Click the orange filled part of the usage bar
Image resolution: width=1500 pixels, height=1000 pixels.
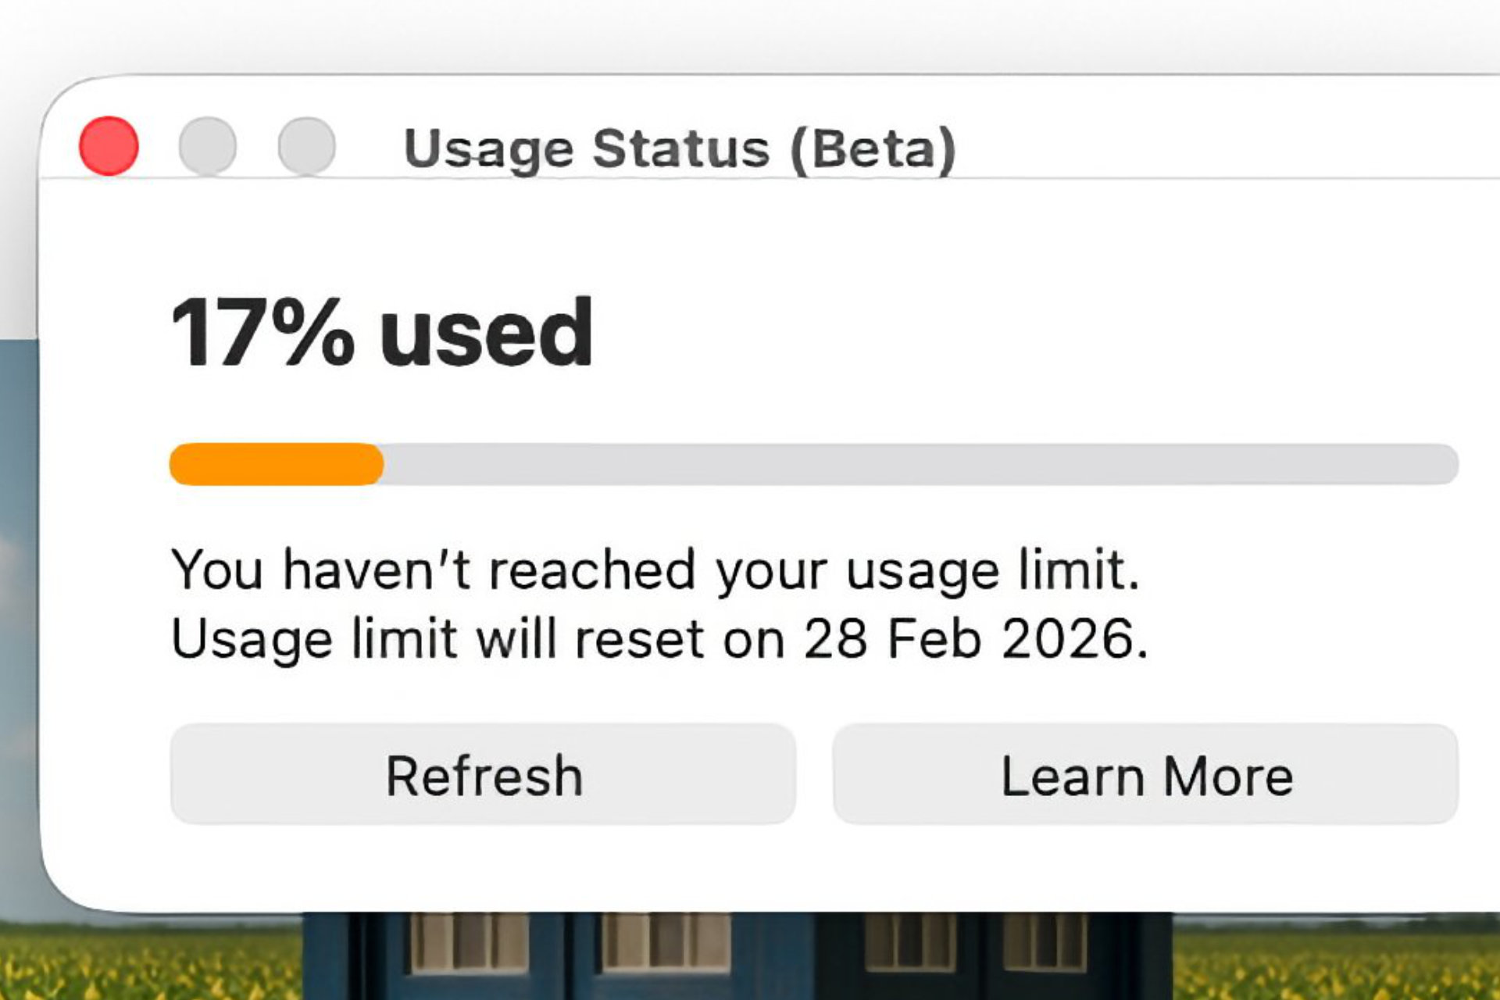coord(276,464)
